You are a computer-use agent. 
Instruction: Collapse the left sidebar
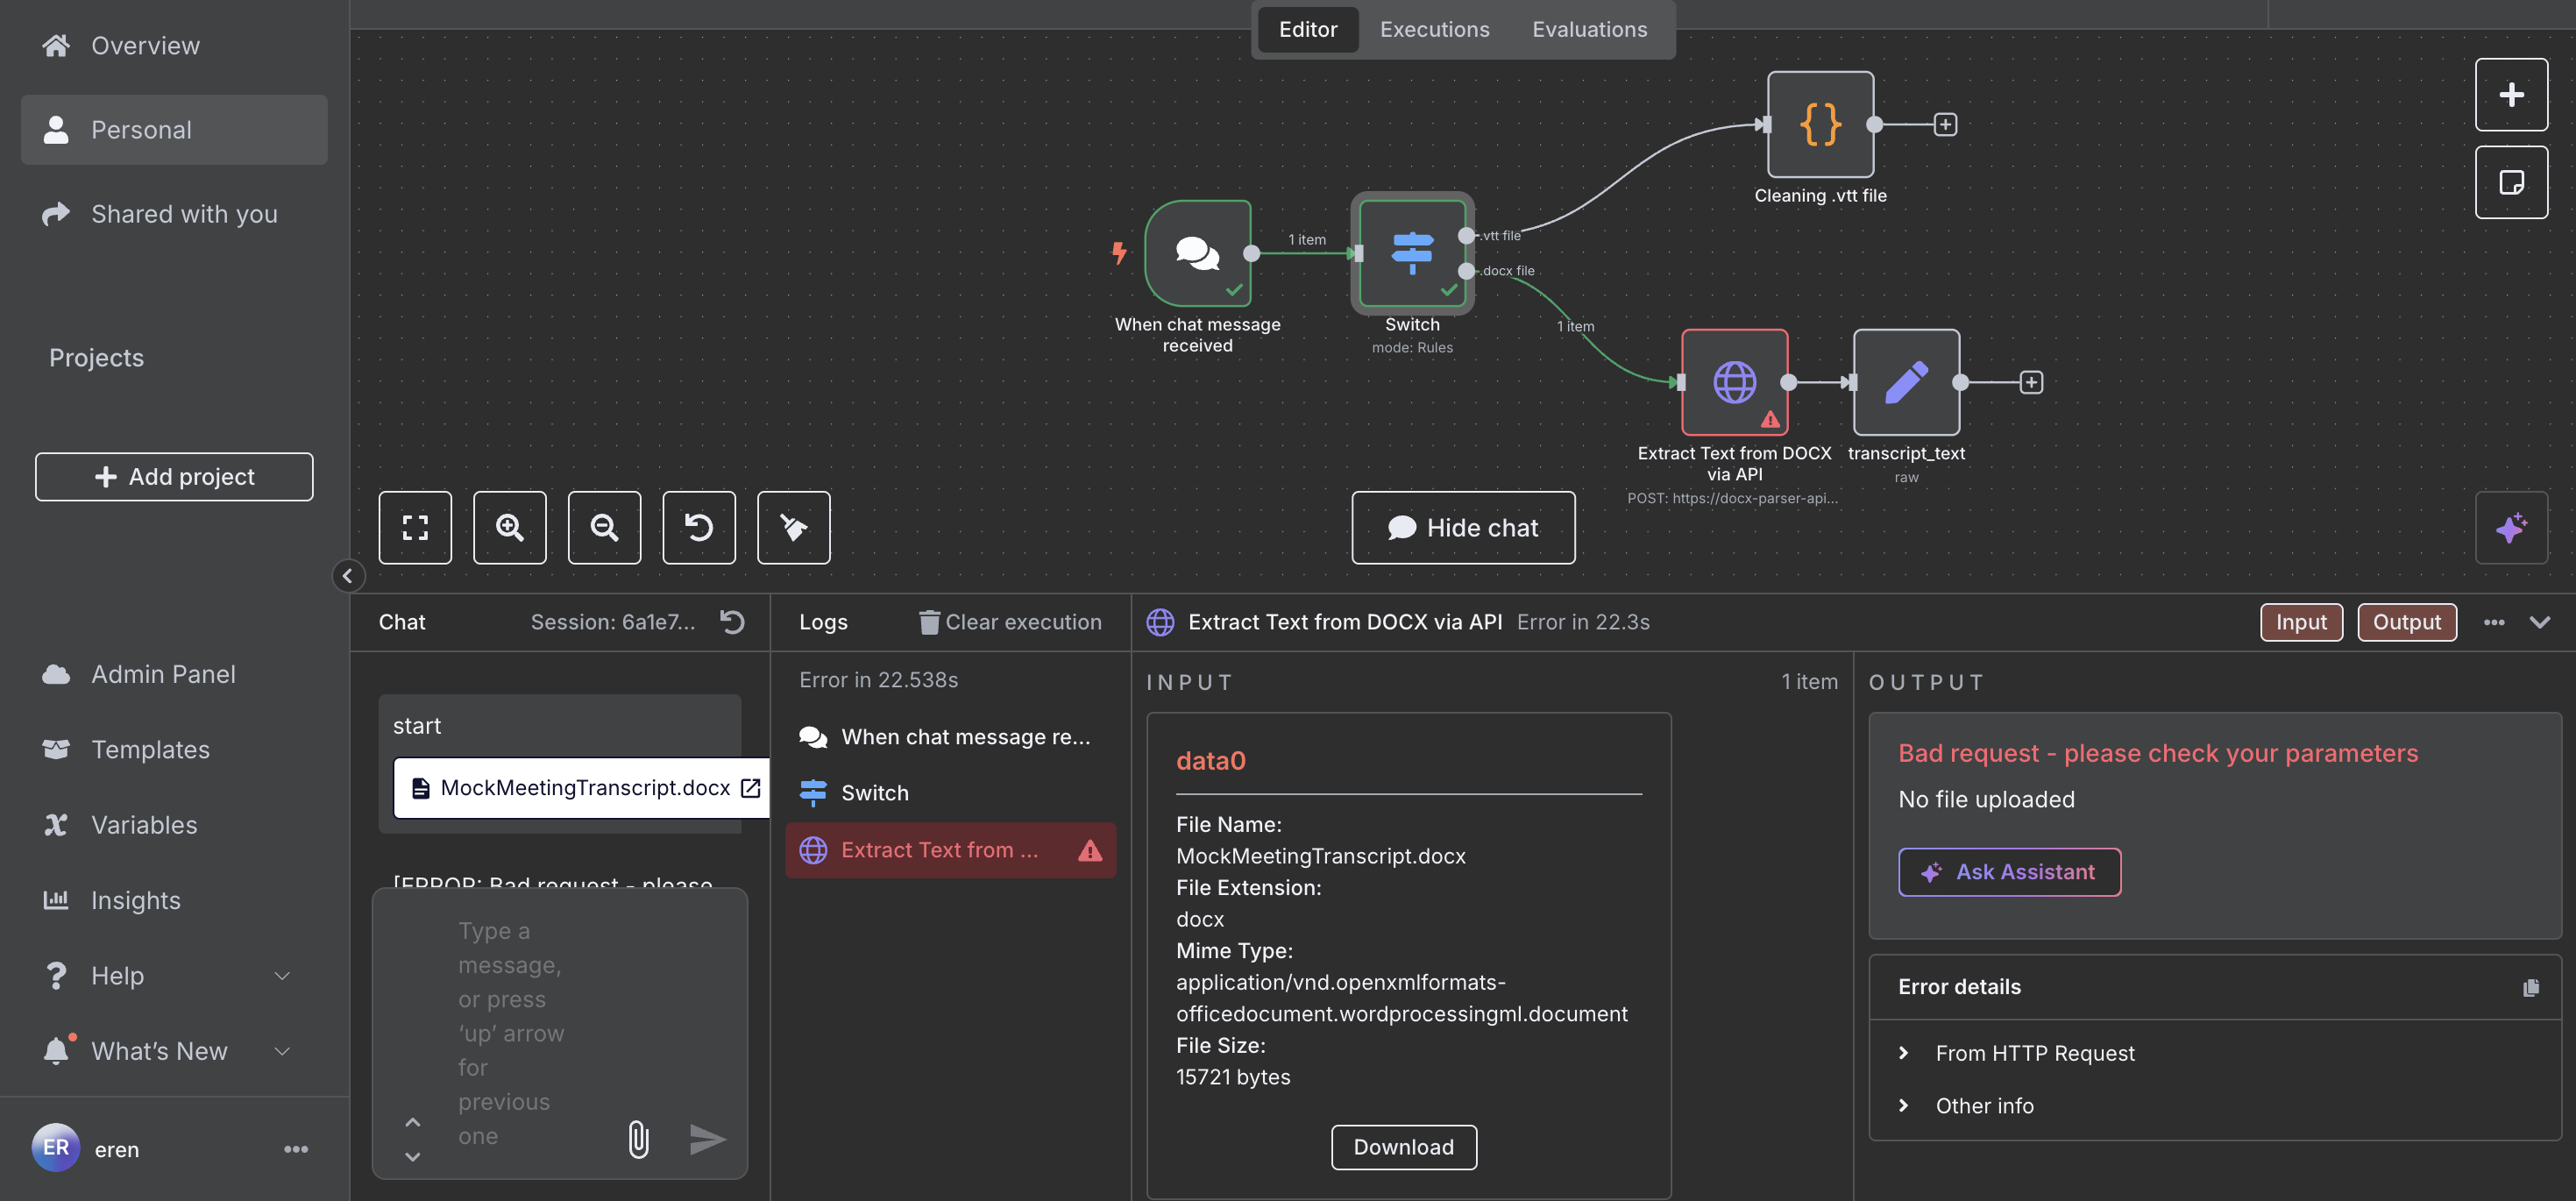coord(348,575)
